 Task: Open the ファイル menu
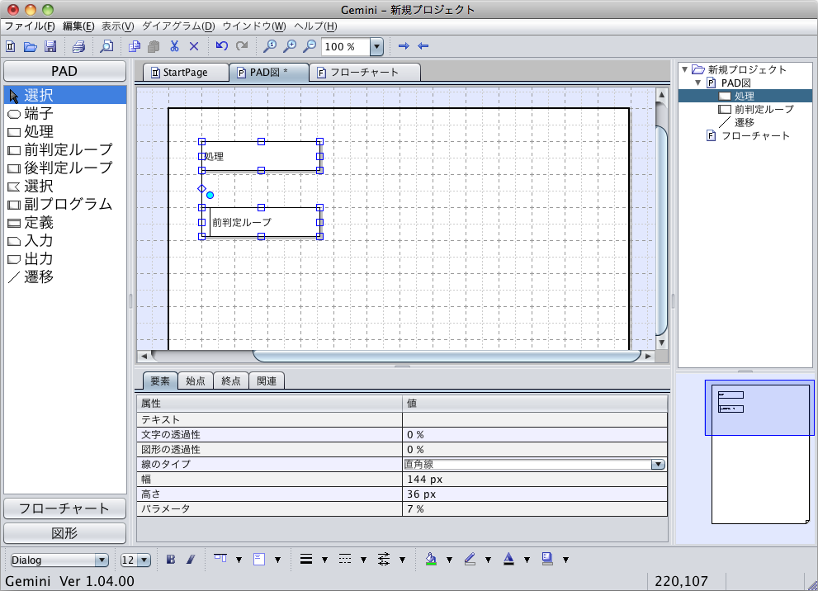30,26
